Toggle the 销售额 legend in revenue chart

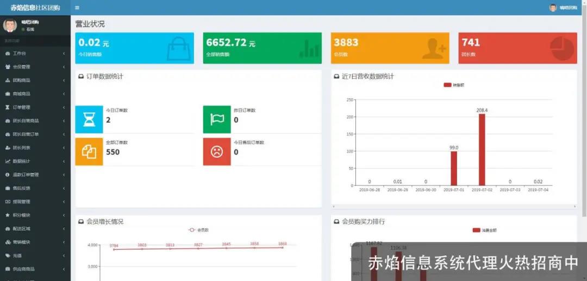pyautogui.click(x=454, y=85)
